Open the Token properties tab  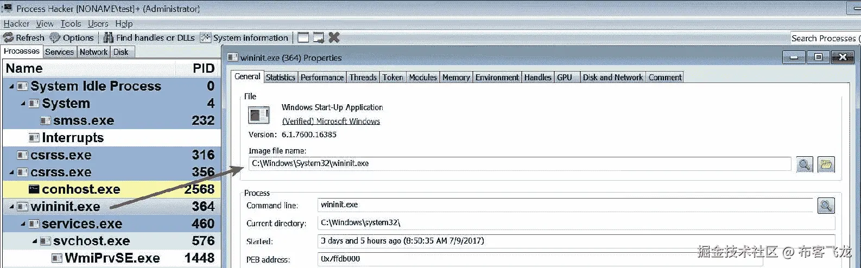point(392,78)
